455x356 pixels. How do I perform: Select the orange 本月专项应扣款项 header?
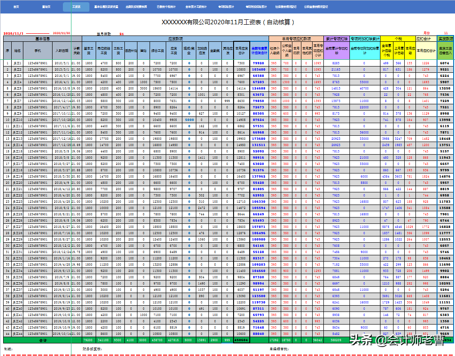tap(296, 39)
